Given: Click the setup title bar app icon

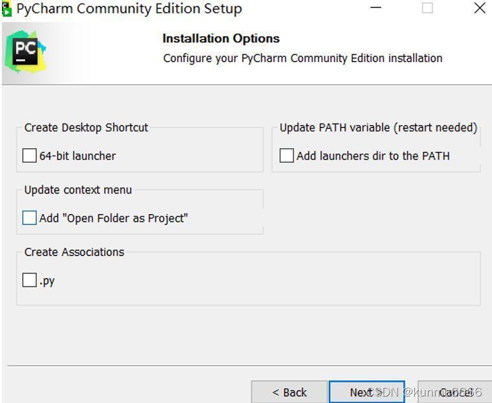Looking at the screenshot, I should pos(6,9).
